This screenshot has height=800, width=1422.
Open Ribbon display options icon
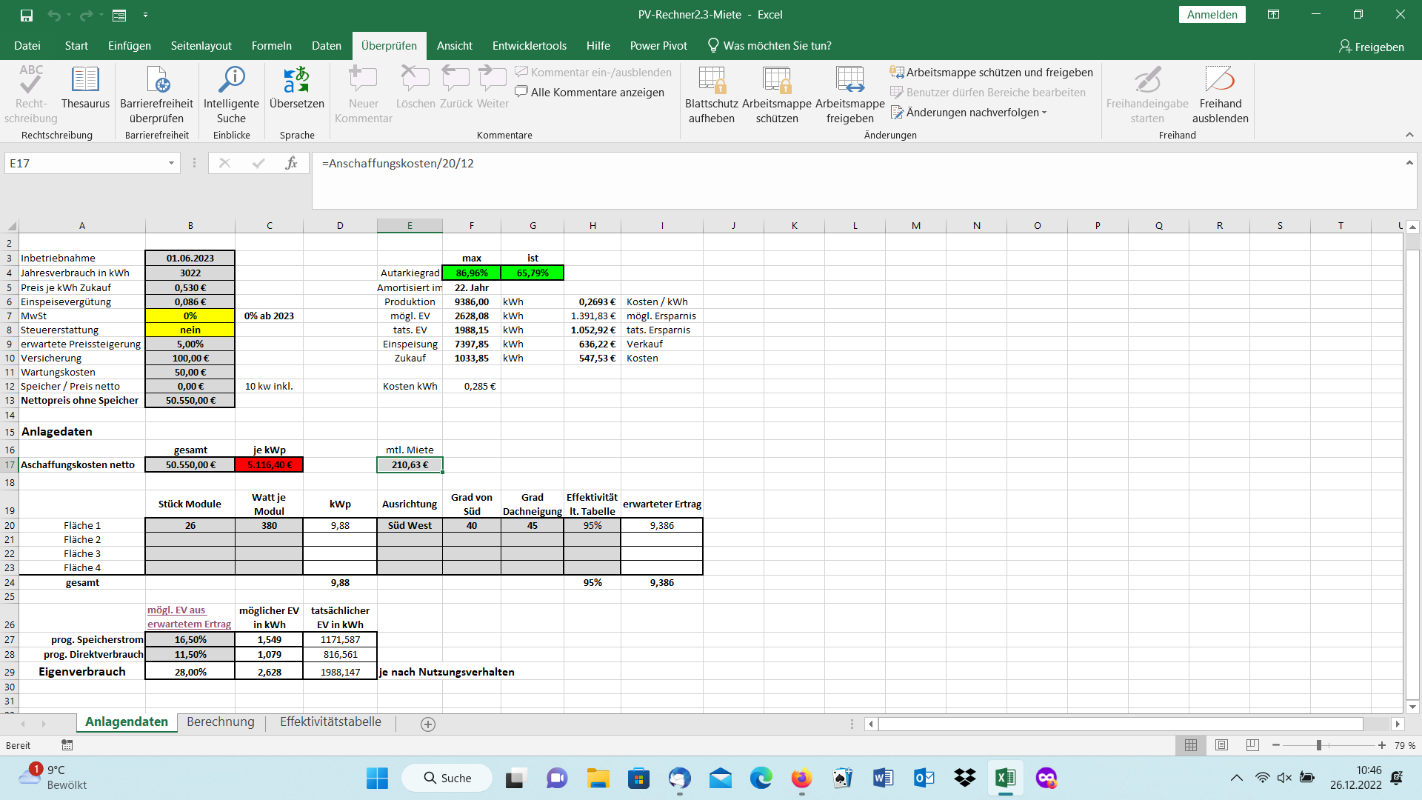coord(1274,15)
